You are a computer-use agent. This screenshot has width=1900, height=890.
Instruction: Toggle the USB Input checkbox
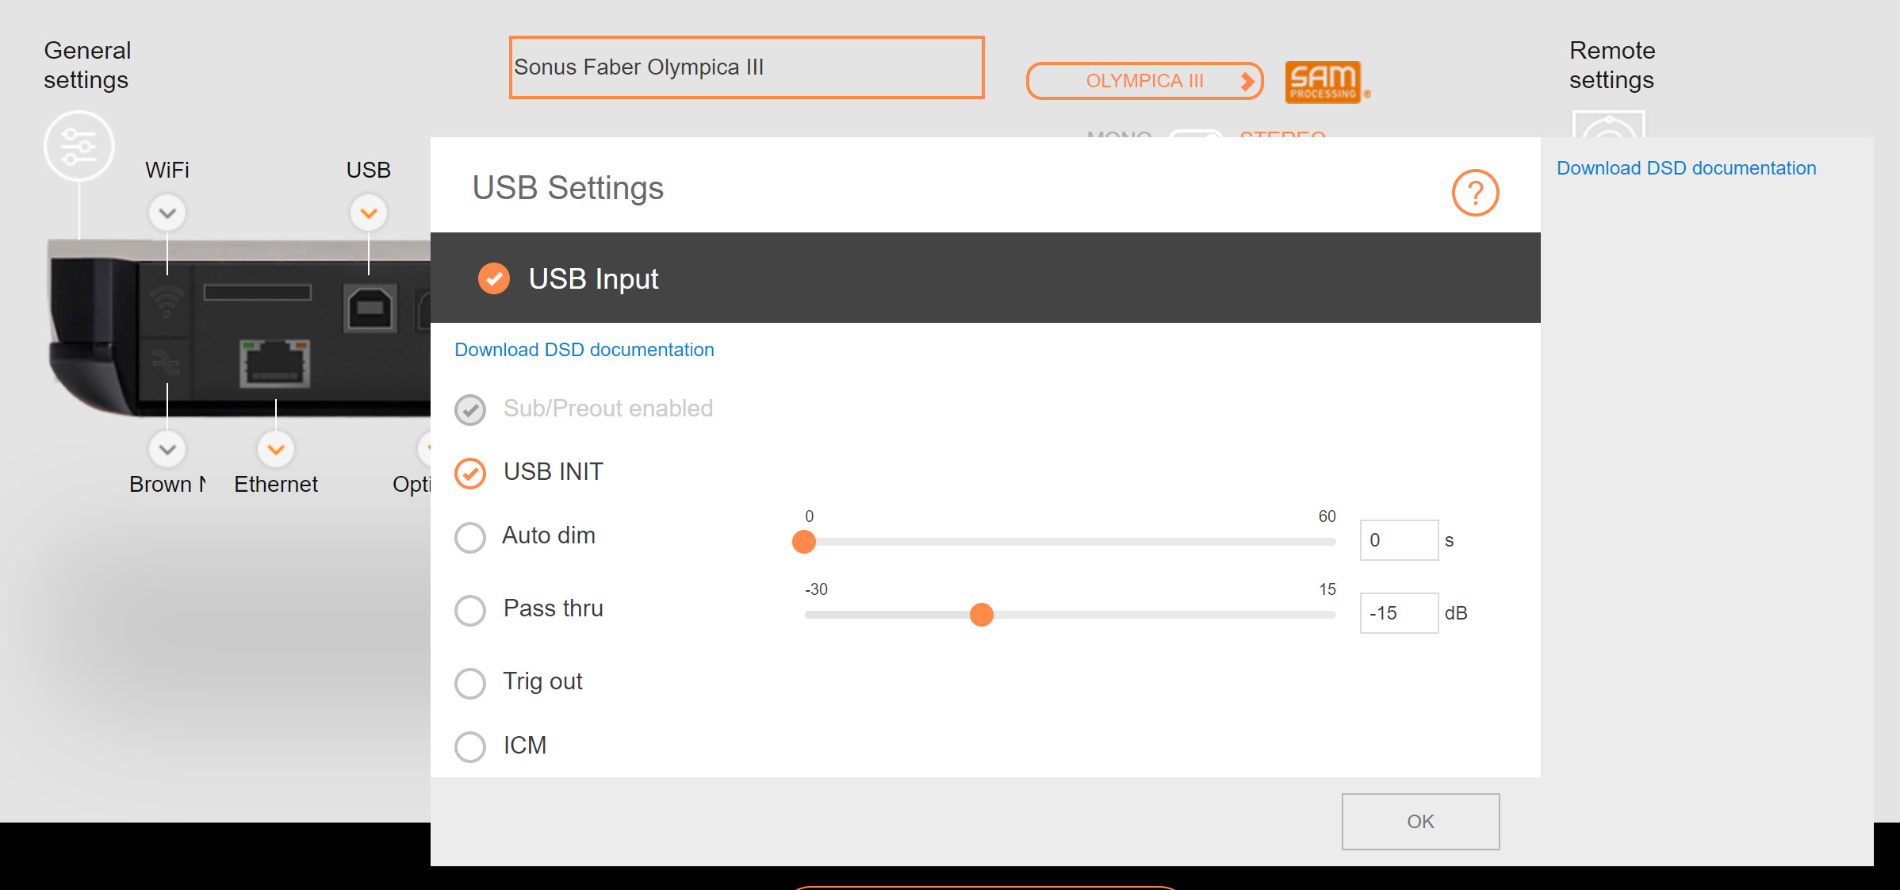tap(493, 278)
